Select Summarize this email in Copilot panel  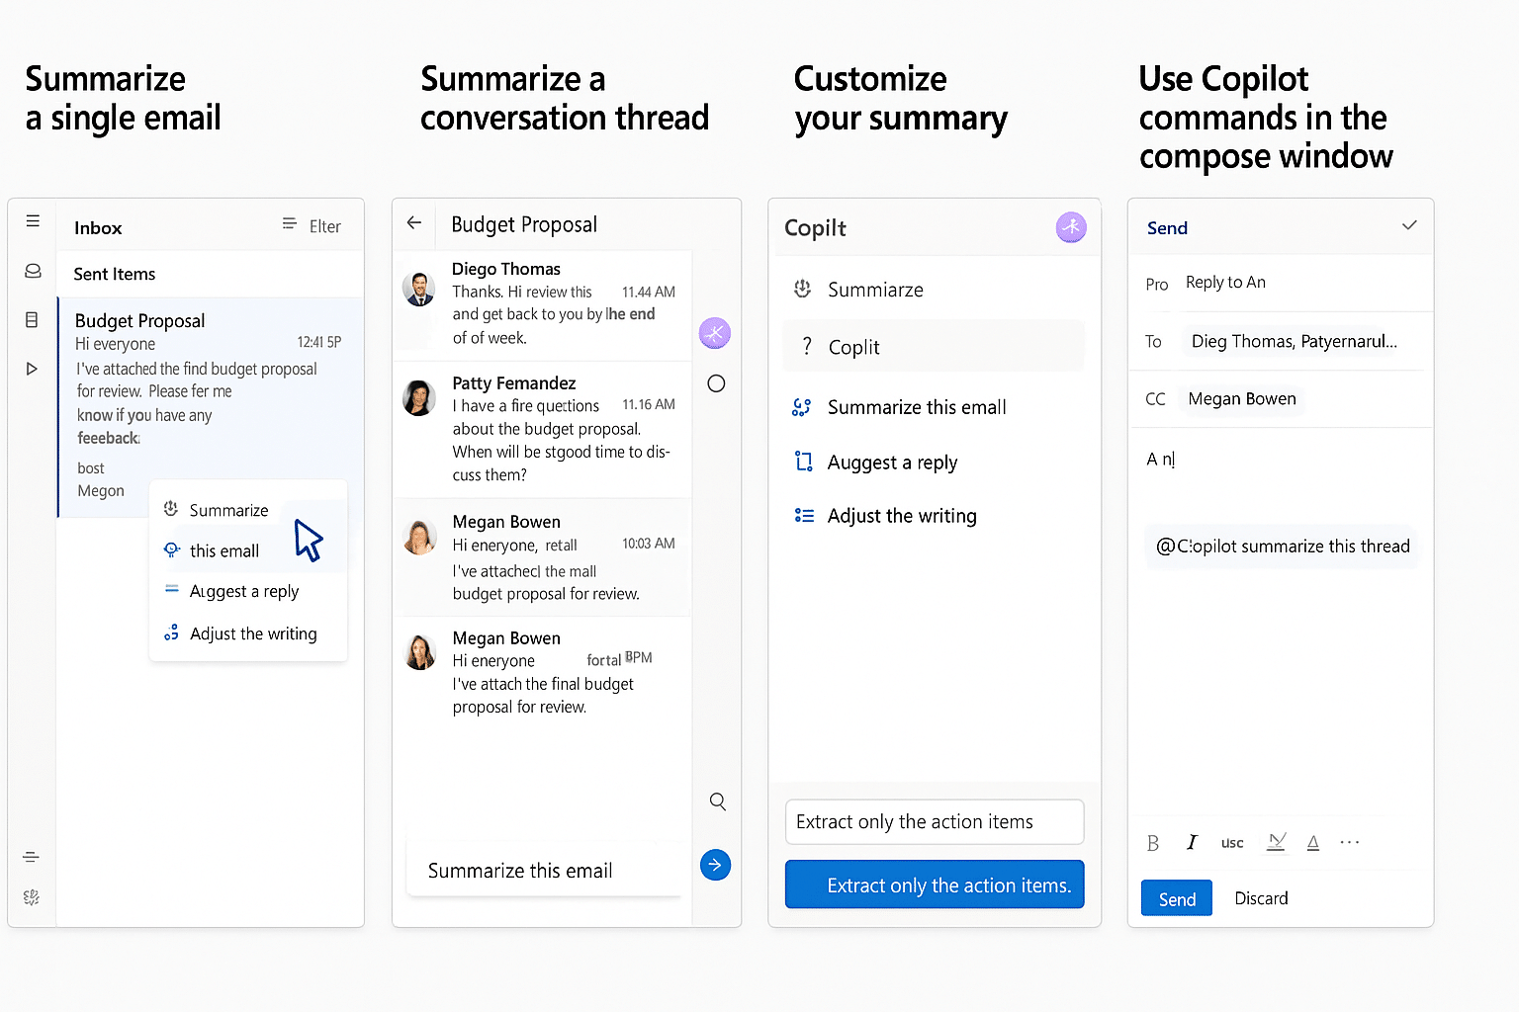click(x=917, y=407)
